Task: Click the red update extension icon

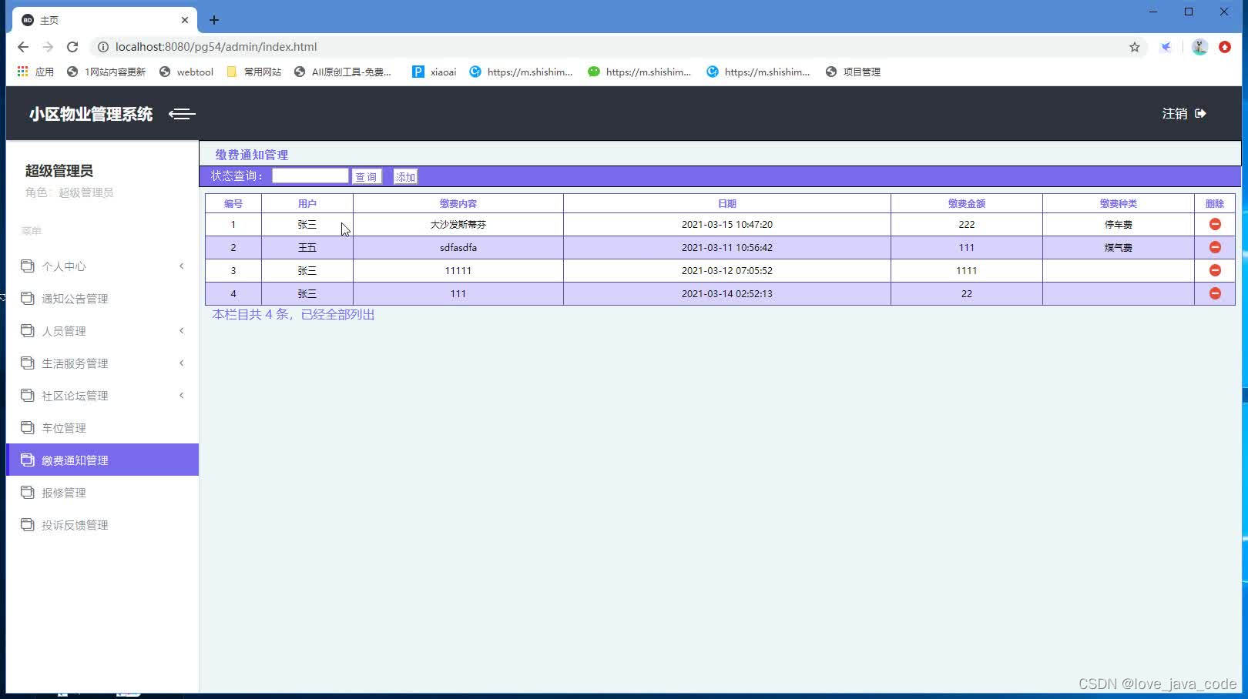Action: (x=1225, y=47)
